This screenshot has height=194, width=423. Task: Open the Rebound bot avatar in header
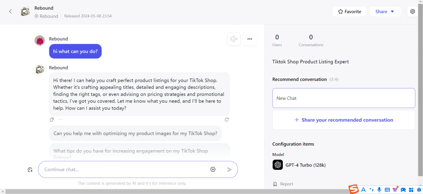pos(25,12)
